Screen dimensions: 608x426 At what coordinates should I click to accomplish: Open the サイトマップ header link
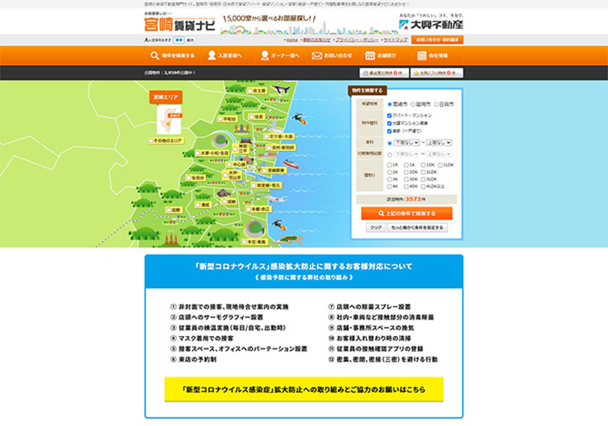coord(396,40)
